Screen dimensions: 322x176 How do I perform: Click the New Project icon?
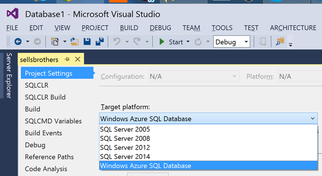(x=55, y=42)
